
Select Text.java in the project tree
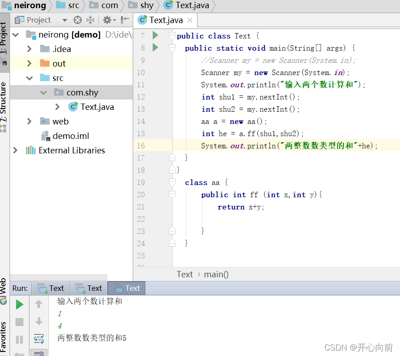92,107
